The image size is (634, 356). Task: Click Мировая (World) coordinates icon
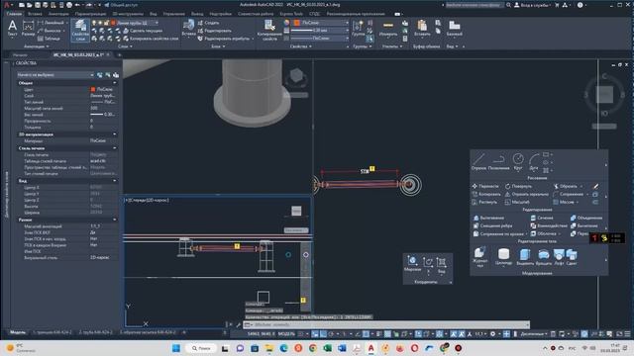click(x=412, y=263)
